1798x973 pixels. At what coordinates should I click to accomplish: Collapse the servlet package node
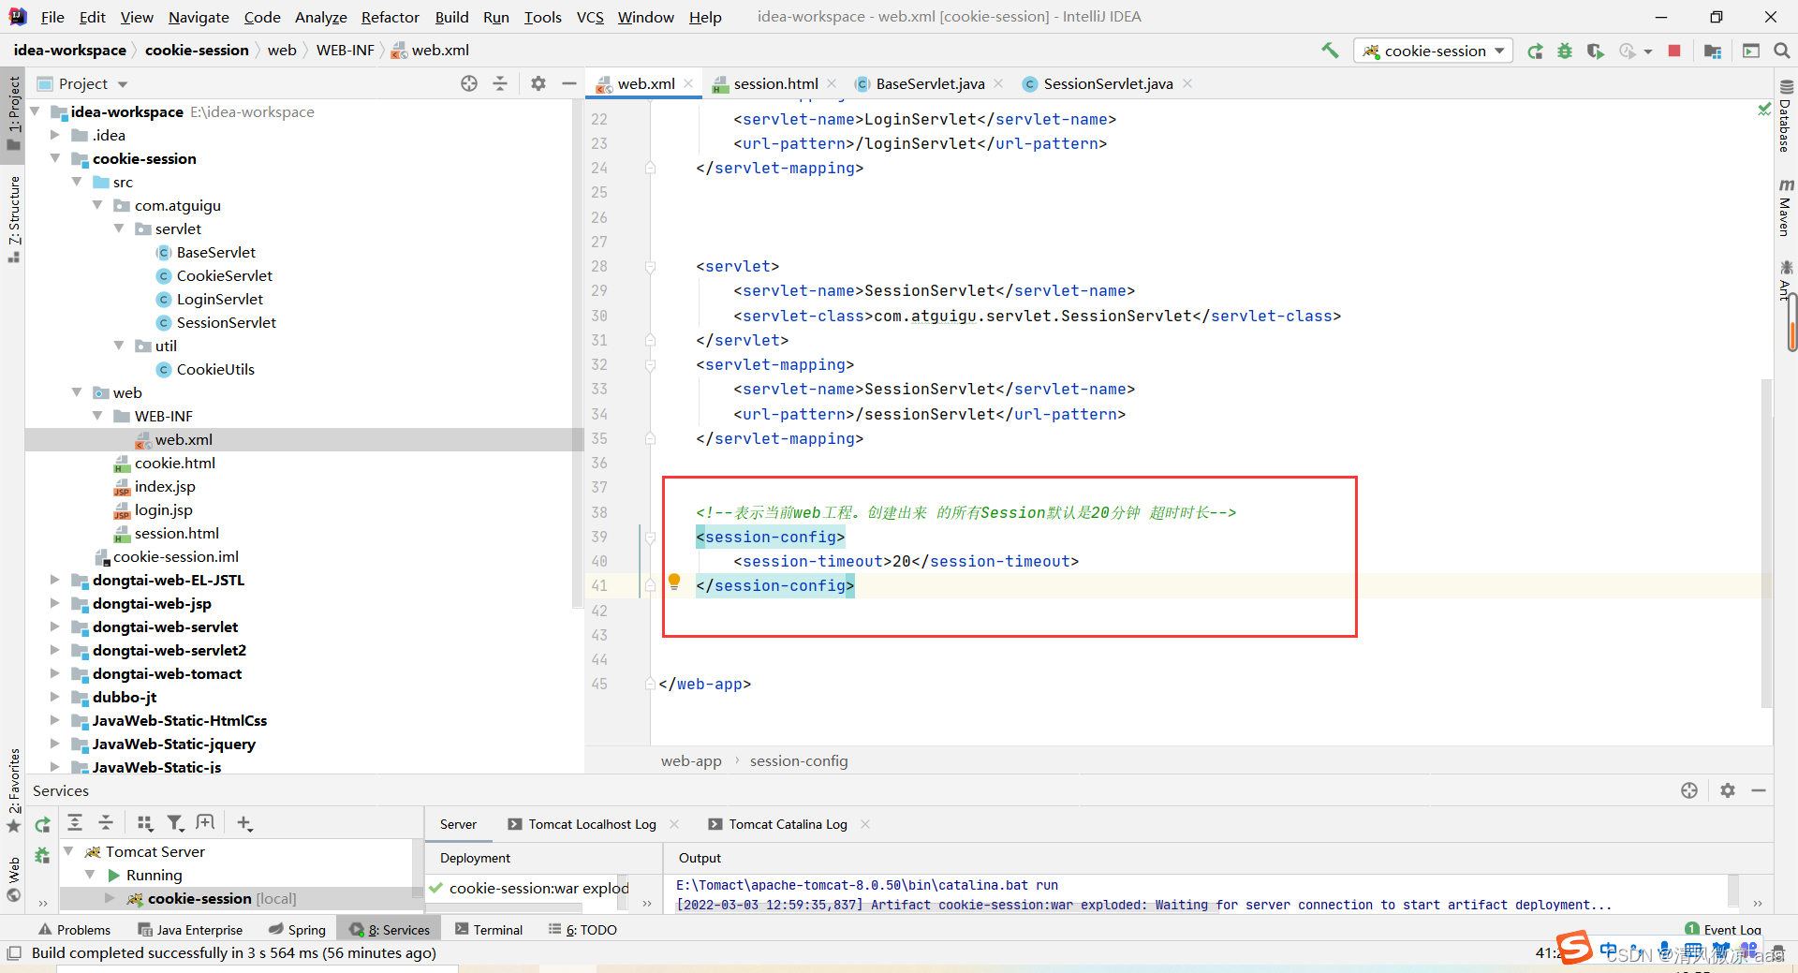pos(119,229)
